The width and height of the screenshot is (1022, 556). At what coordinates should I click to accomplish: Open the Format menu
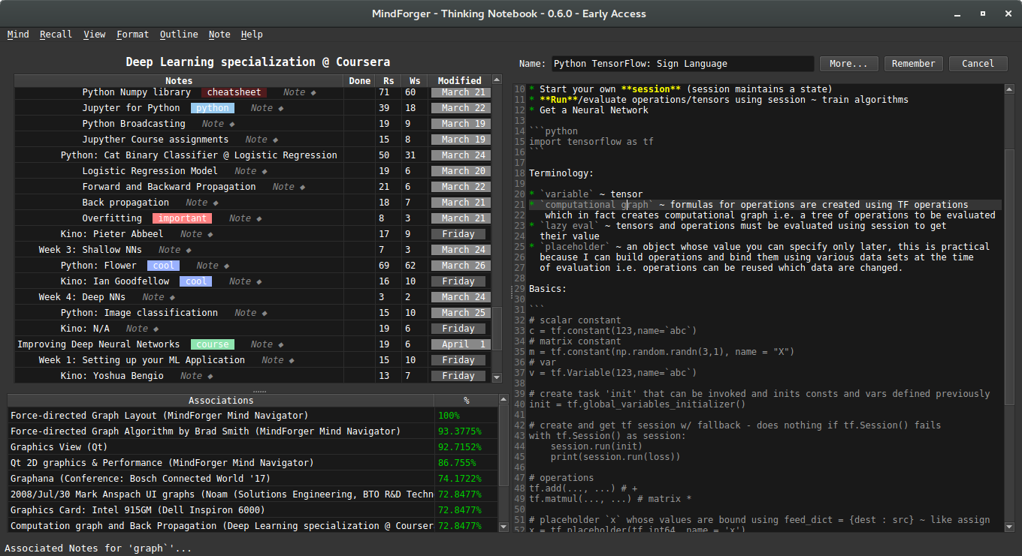132,34
